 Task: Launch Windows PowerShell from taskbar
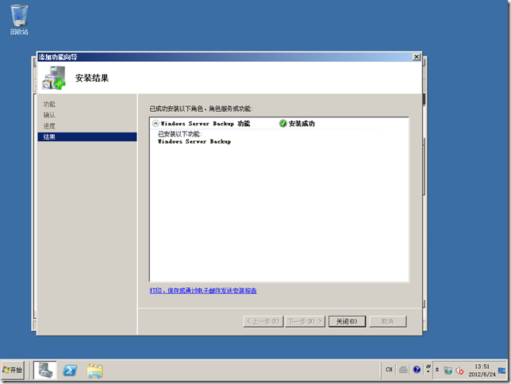pos(70,371)
